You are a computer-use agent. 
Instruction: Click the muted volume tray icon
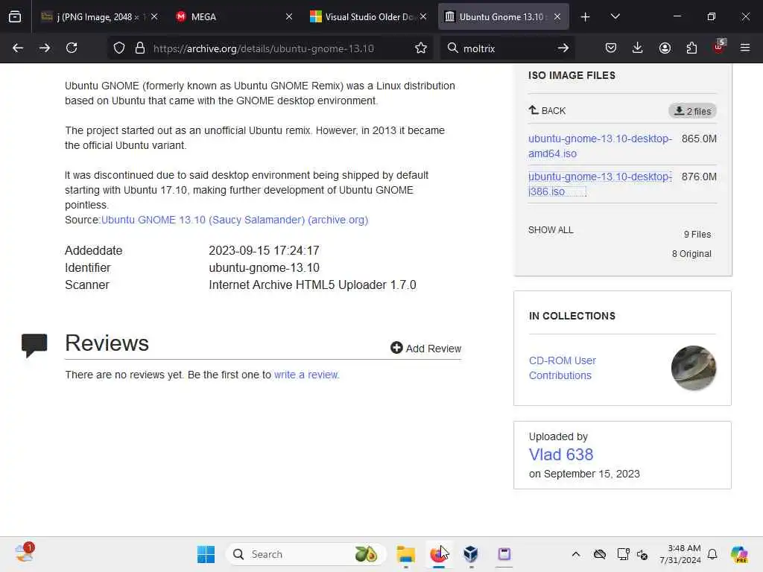click(x=642, y=554)
